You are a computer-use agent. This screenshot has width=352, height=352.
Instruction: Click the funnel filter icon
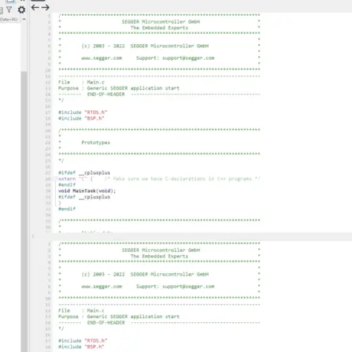pos(9,10)
